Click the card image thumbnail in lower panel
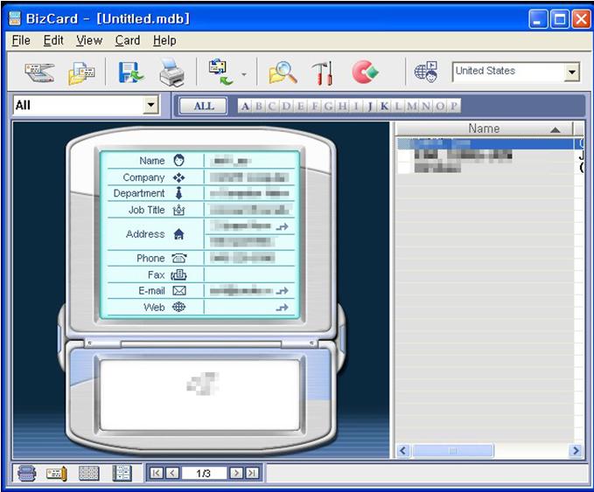The image size is (594, 492). [200, 395]
